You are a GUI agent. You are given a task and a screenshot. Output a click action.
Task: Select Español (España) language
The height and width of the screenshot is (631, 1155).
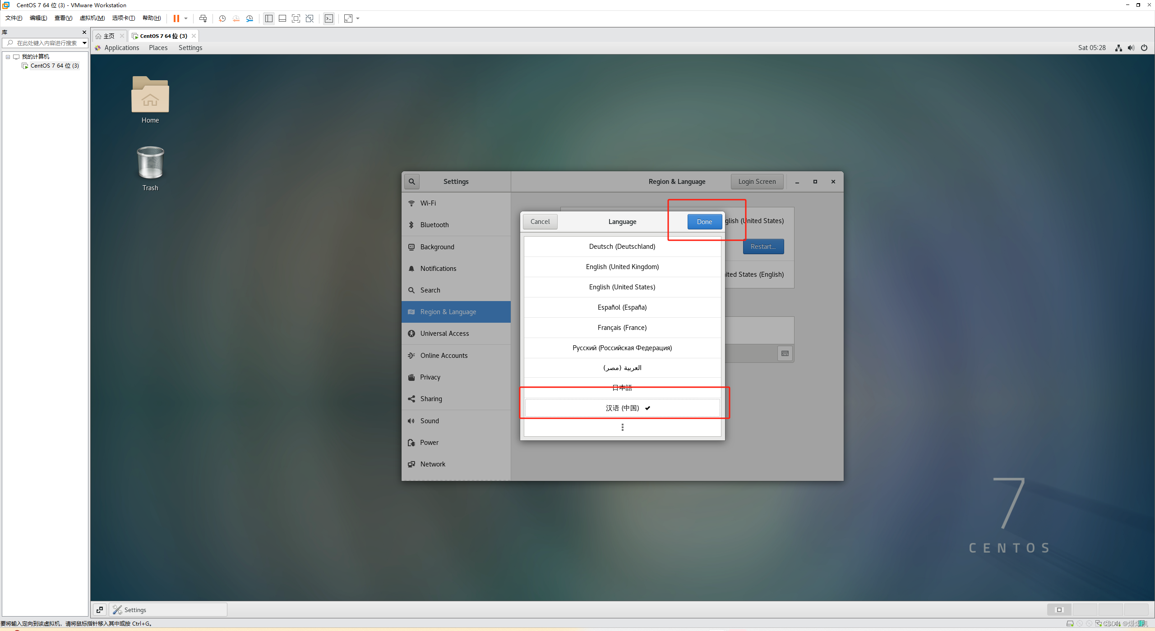(622, 307)
